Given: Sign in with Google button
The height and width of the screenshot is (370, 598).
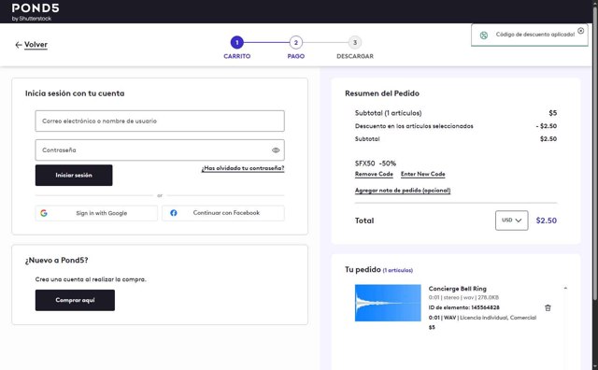Looking at the screenshot, I should point(96,213).
